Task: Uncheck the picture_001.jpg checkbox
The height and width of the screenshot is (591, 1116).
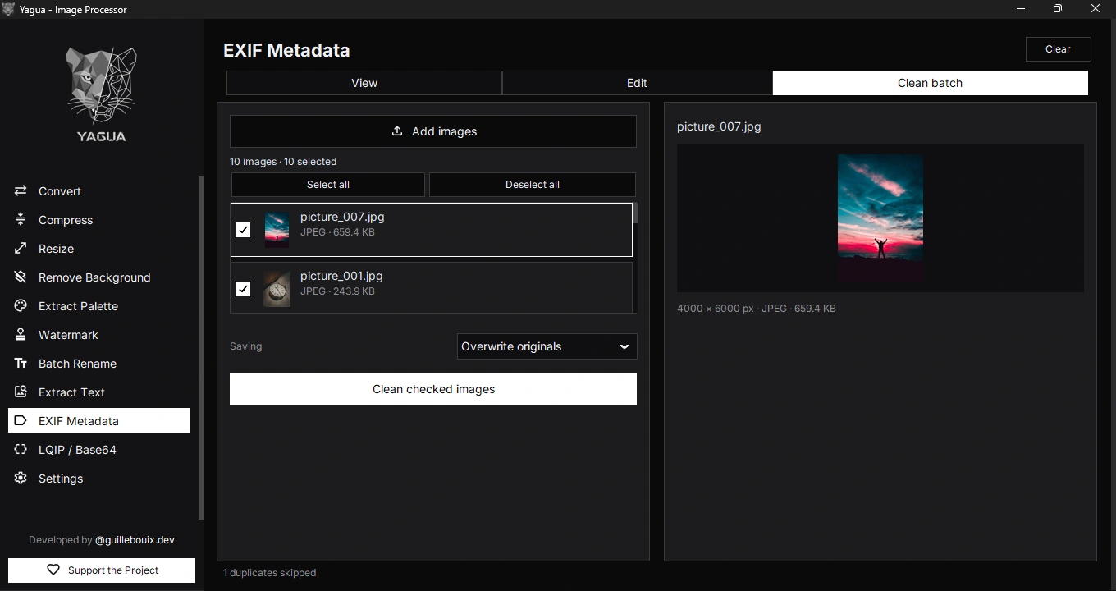Action: pos(243,289)
